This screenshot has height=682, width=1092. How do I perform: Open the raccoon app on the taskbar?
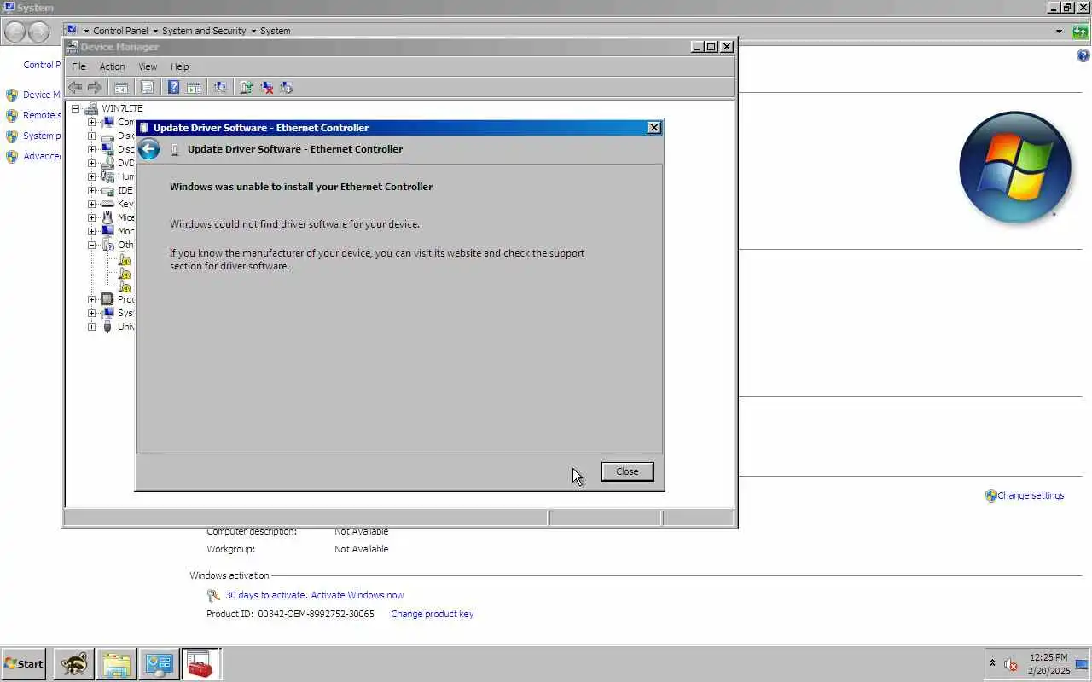point(73,664)
